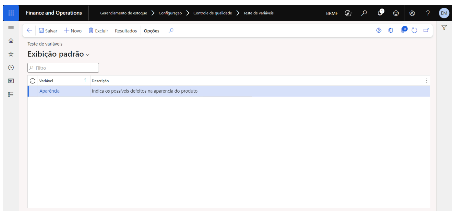
Task: Open Recent items clock icon
Action: click(11, 67)
